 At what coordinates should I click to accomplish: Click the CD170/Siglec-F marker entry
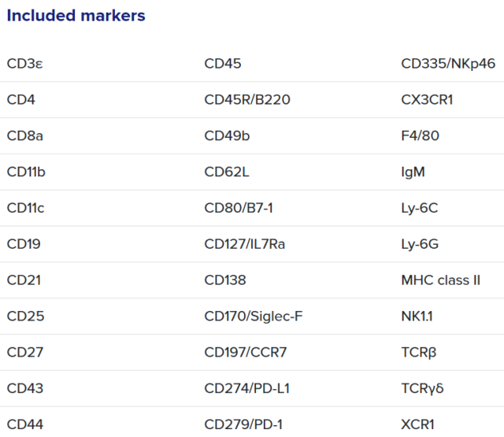(253, 317)
